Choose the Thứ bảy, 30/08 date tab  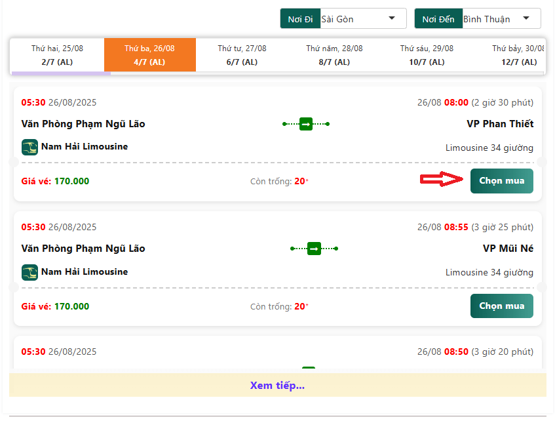(x=518, y=55)
